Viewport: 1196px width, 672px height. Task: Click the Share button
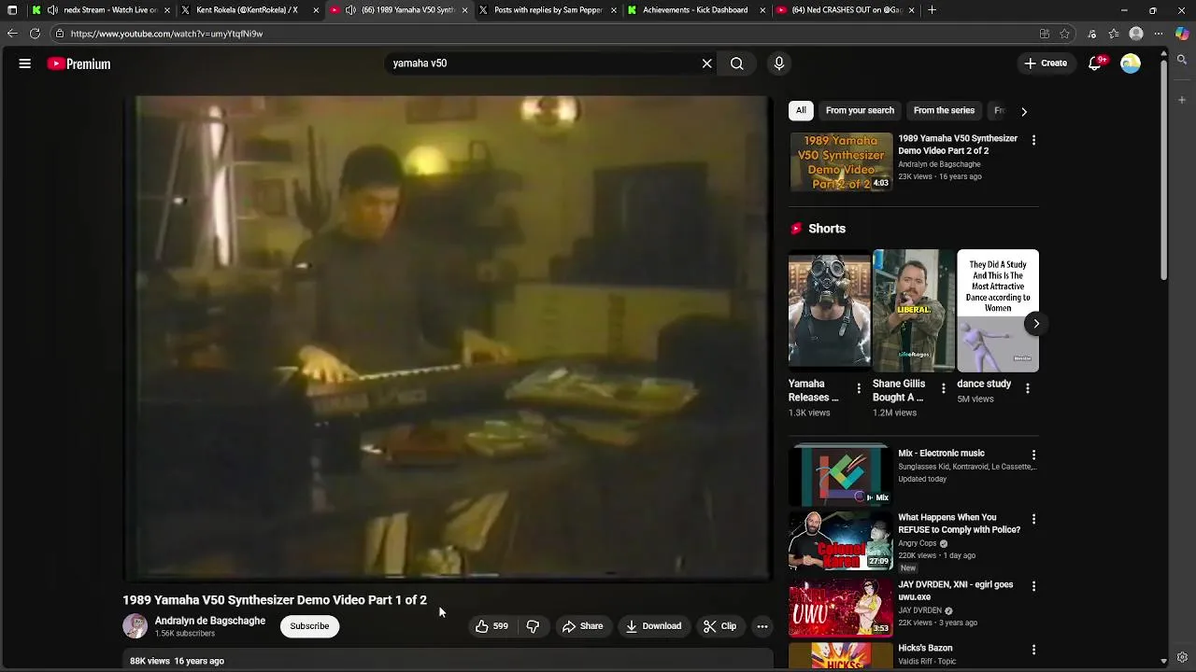point(582,626)
